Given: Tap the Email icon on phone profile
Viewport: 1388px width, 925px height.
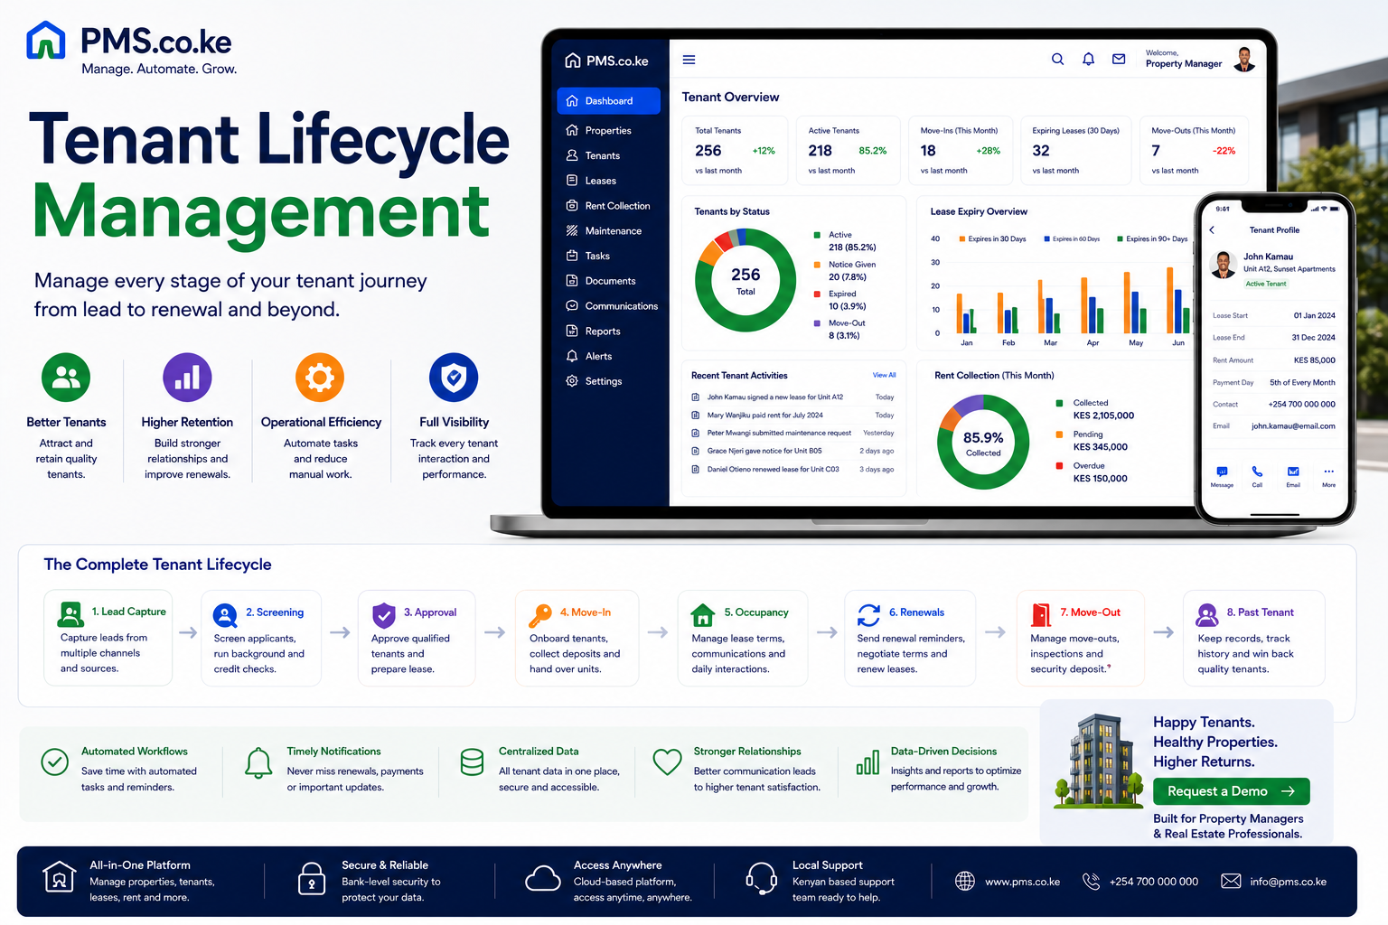Looking at the screenshot, I should [x=1293, y=472].
